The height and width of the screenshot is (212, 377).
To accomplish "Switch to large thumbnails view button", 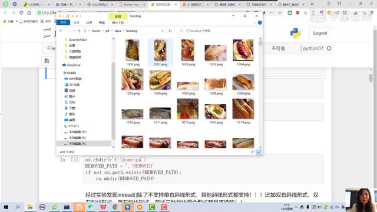I will 259,152.
